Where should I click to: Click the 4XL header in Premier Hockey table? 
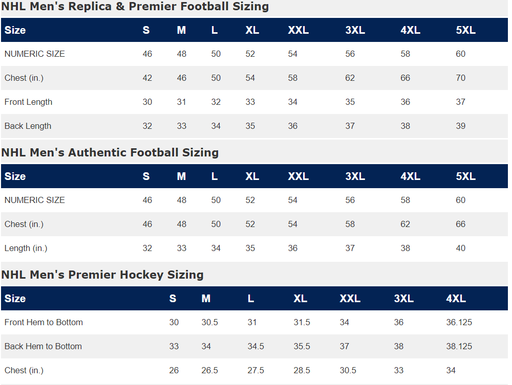456,299
